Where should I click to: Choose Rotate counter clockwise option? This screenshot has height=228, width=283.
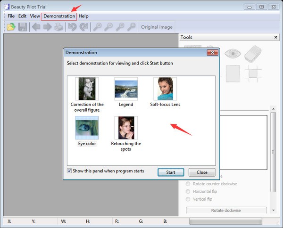click(x=189, y=184)
